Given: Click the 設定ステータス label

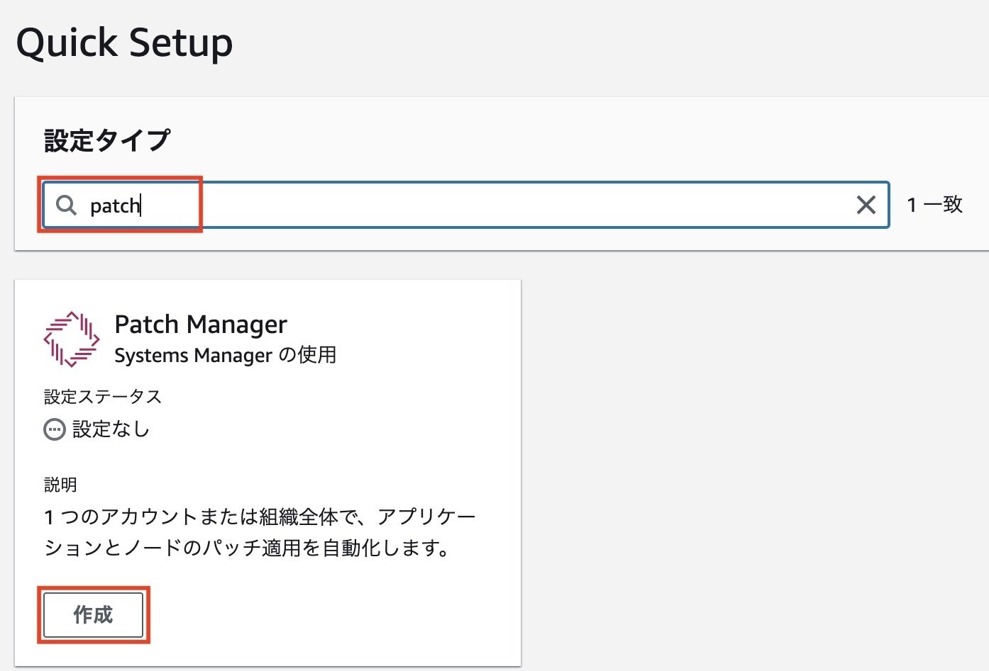Looking at the screenshot, I should pos(103,397).
